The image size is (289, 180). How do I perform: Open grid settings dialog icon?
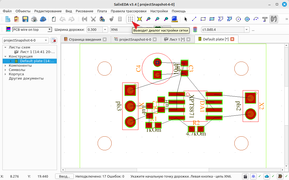point(131,19)
